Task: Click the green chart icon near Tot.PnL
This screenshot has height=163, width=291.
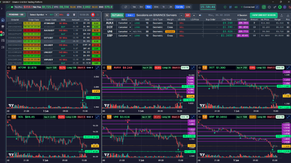Action: 8,7
